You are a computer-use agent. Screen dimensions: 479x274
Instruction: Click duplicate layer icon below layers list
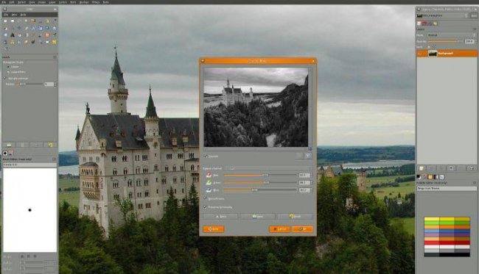[451, 168]
